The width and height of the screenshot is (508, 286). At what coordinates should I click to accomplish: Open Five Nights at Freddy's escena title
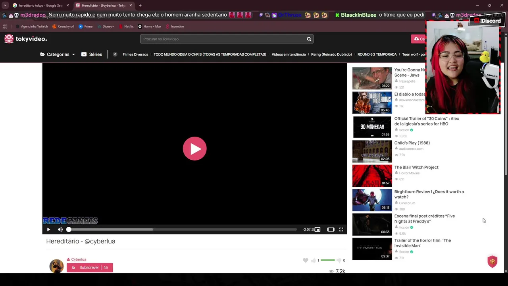(425, 218)
